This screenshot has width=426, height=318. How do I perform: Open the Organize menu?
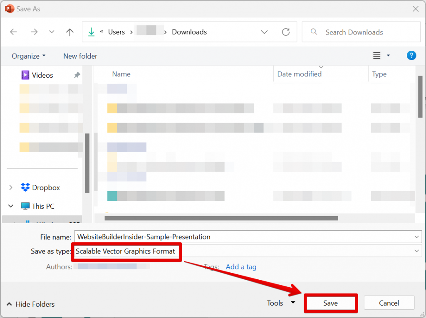[x=28, y=56]
